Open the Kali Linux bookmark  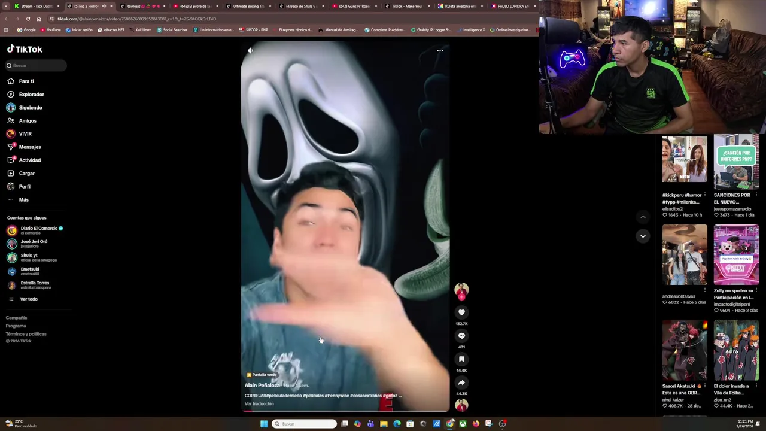[x=140, y=30]
